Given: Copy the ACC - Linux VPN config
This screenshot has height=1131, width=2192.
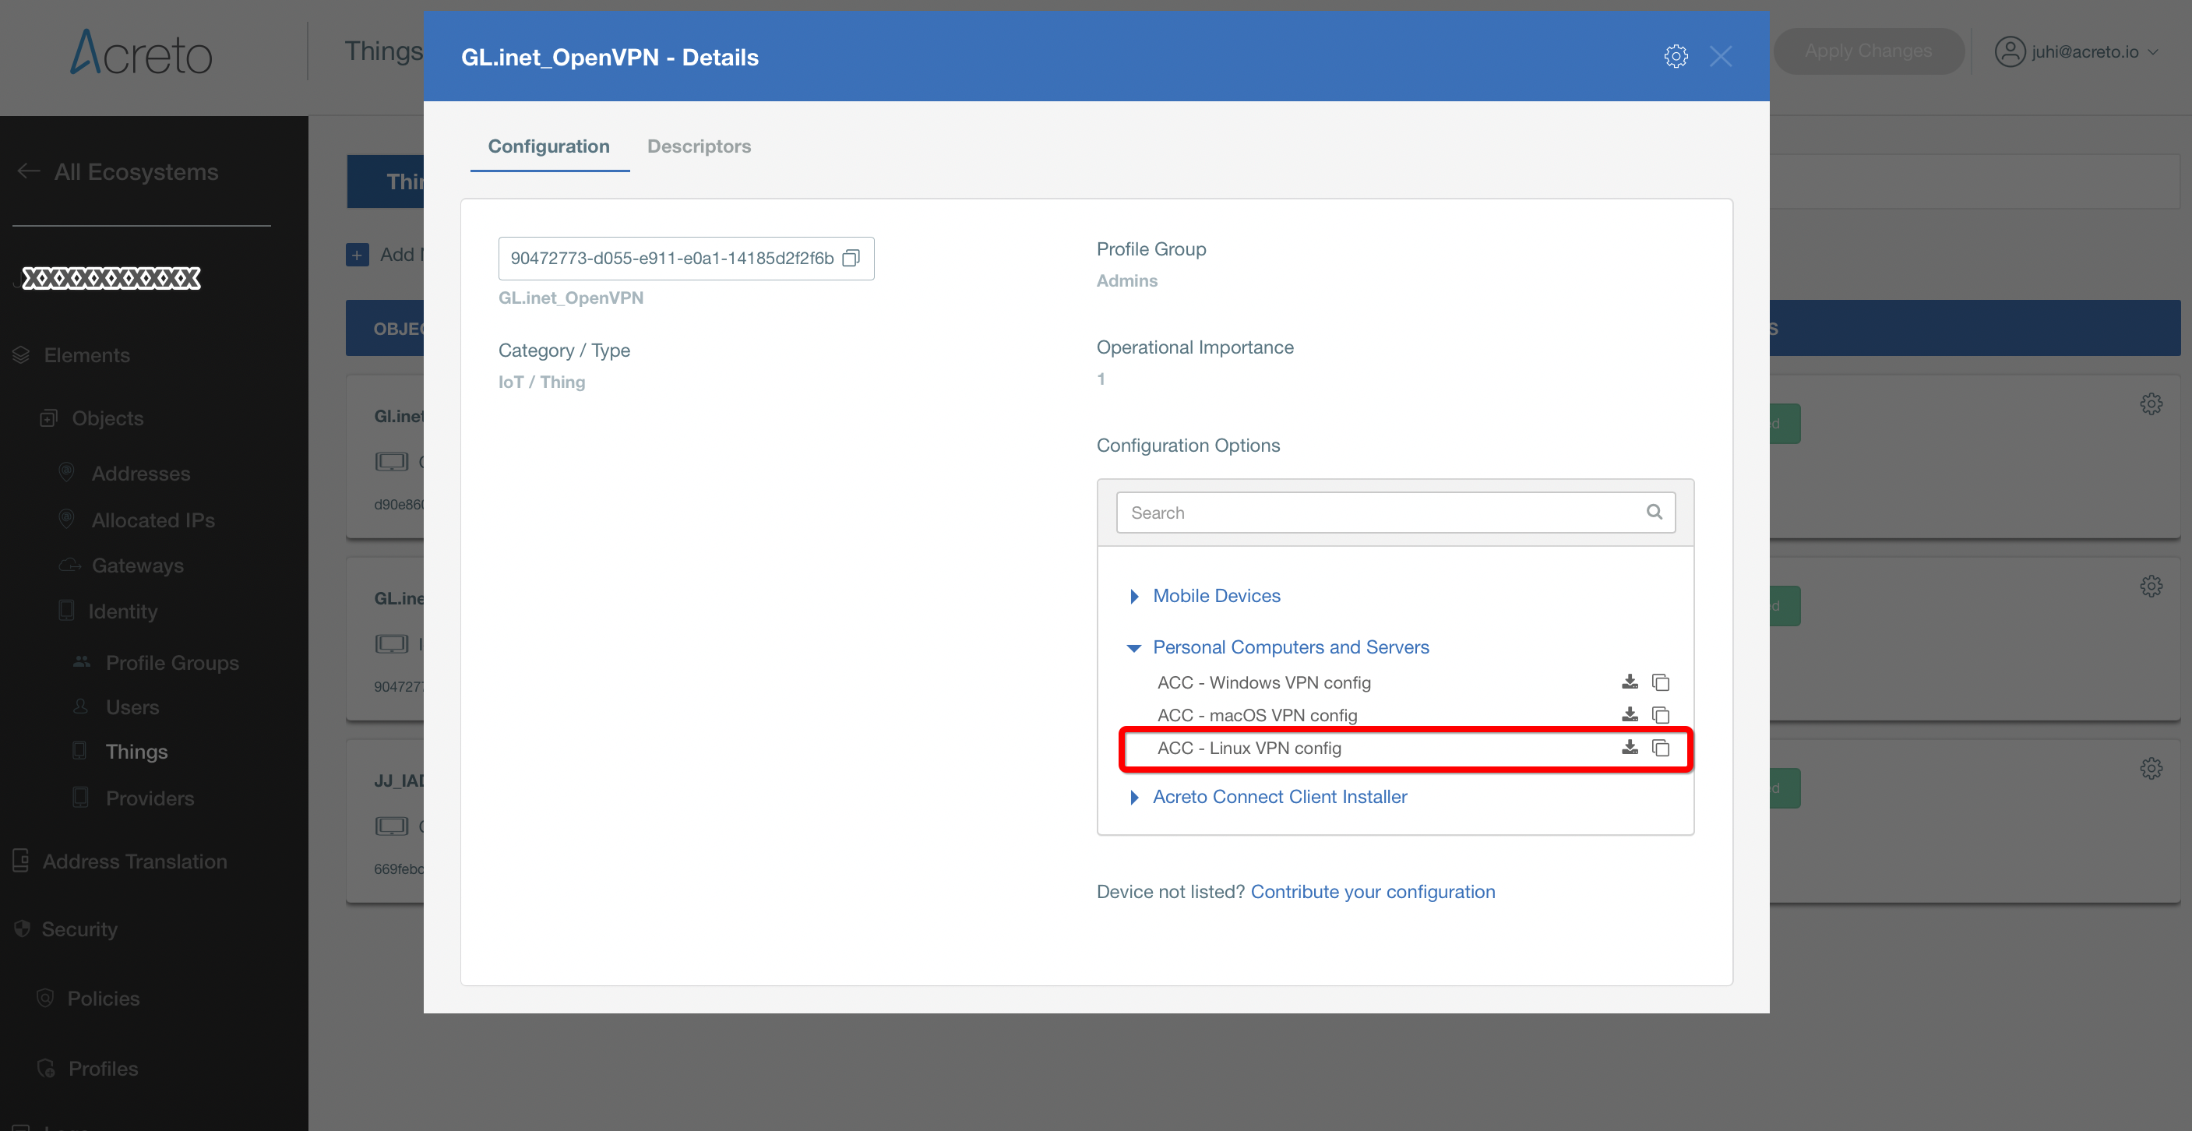Looking at the screenshot, I should [x=1660, y=747].
